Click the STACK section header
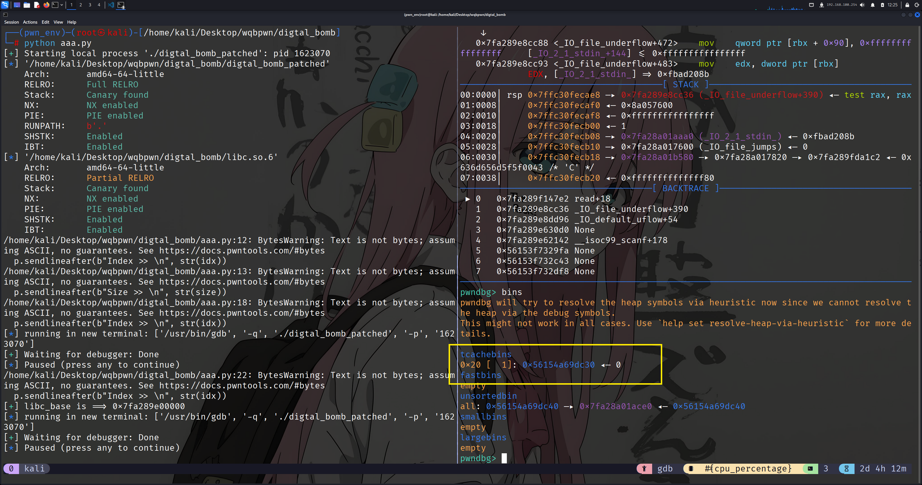The height and width of the screenshot is (485, 922). coord(686,84)
